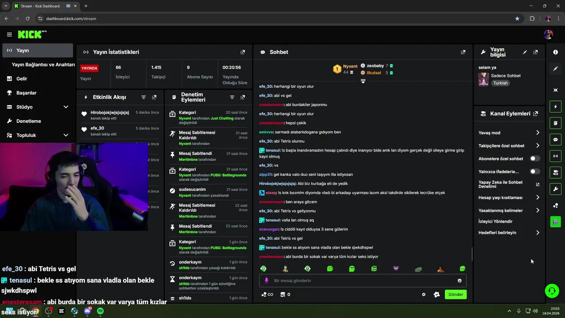Screen dimensions: 565x318
Task: Open Spotify from the taskbar
Action: (100, 311)
